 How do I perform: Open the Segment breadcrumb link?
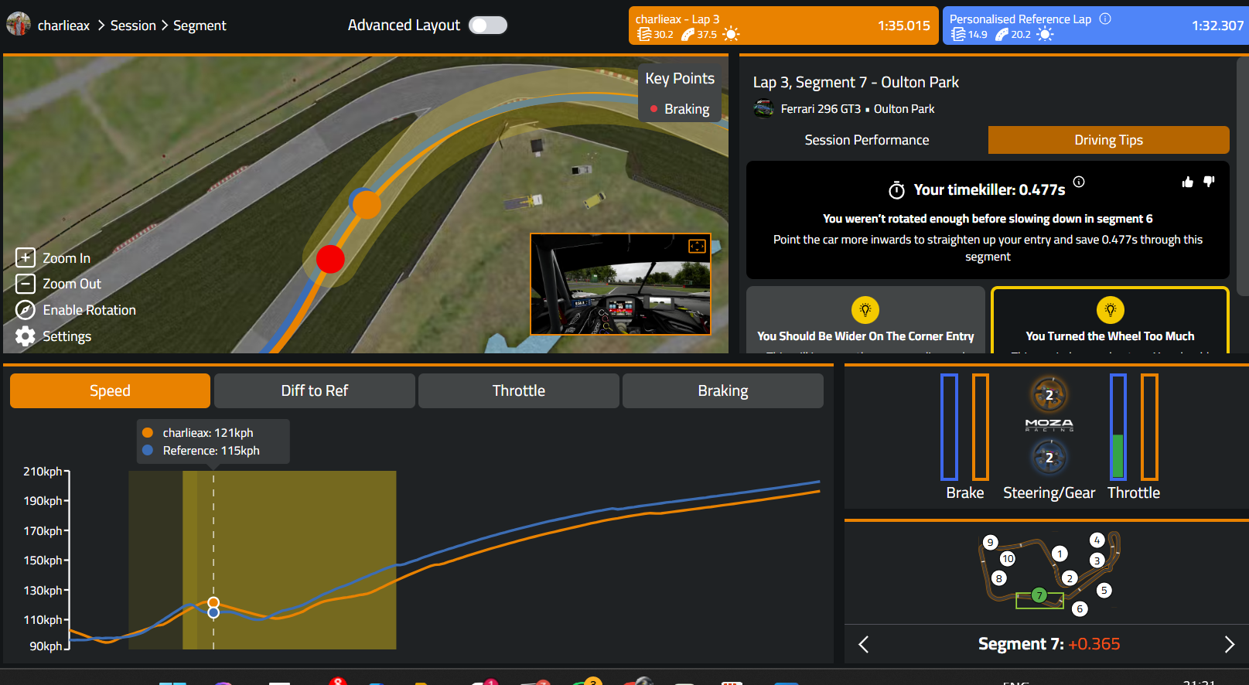tap(200, 26)
